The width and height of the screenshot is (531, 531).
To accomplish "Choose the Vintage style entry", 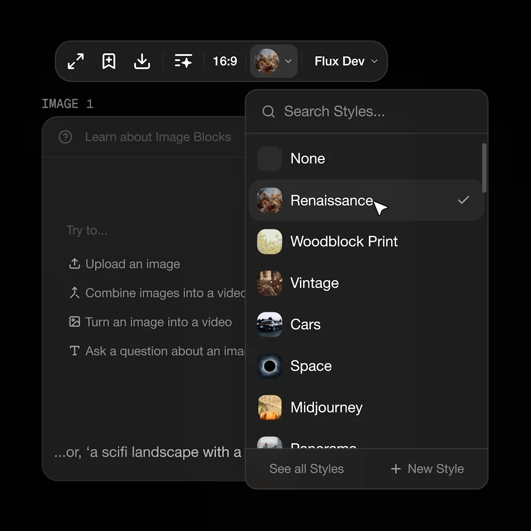I will pyautogui.click(x=314, y=283).
